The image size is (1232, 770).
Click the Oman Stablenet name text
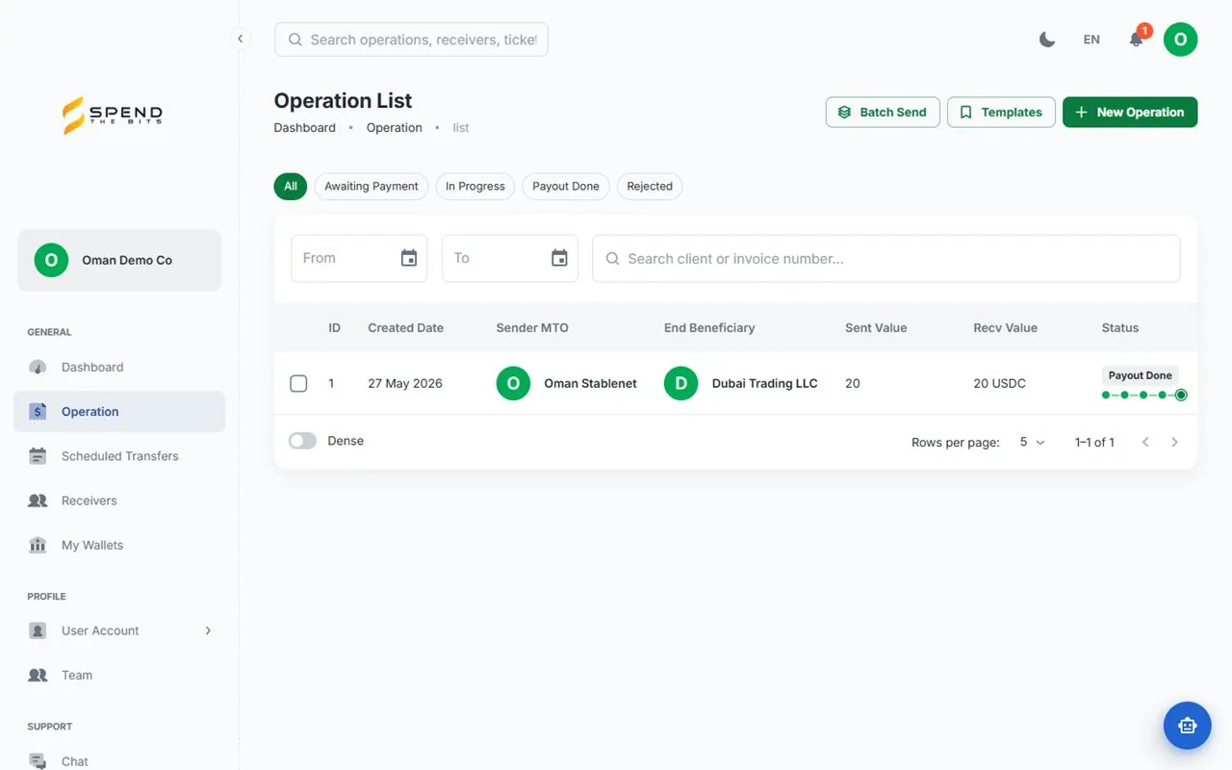pos(590,383)
